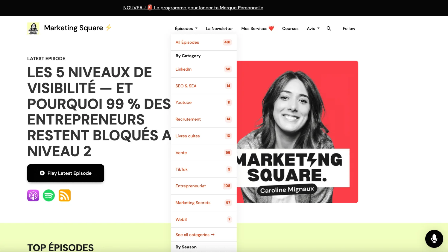This screenshot has height=252, width=448.
Task: Expand the Avis dropdown menu
Action: [x=313, y=28]
